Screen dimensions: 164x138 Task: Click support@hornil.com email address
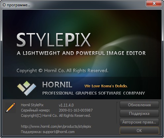(x=59, y=132)
